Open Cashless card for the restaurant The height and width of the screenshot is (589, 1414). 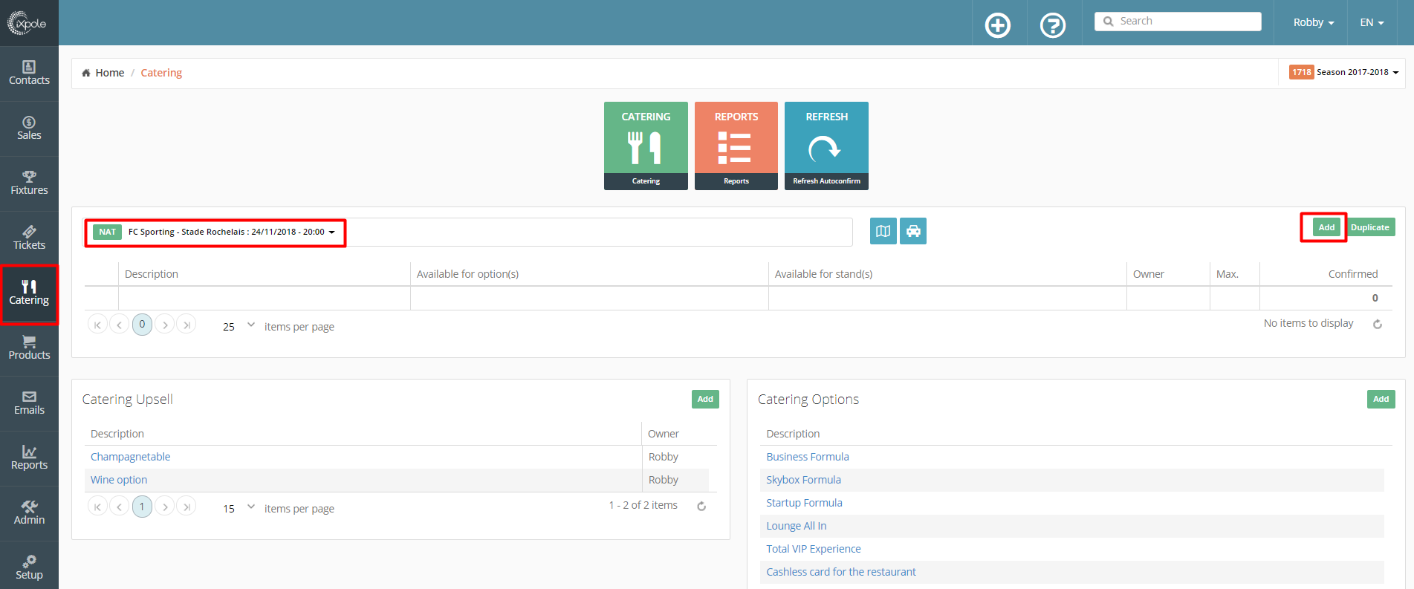tap(841, 572)
